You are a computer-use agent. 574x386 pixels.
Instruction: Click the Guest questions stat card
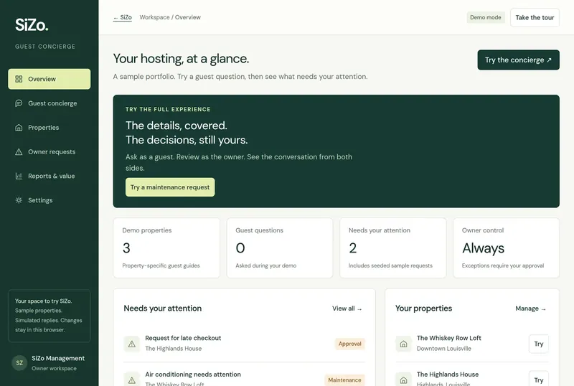point(280,248)
